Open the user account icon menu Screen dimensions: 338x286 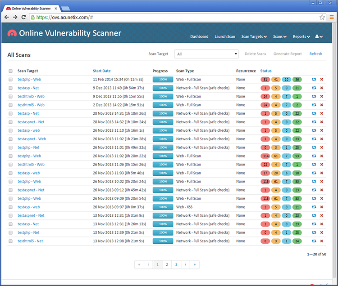click(x=319, y=36)
